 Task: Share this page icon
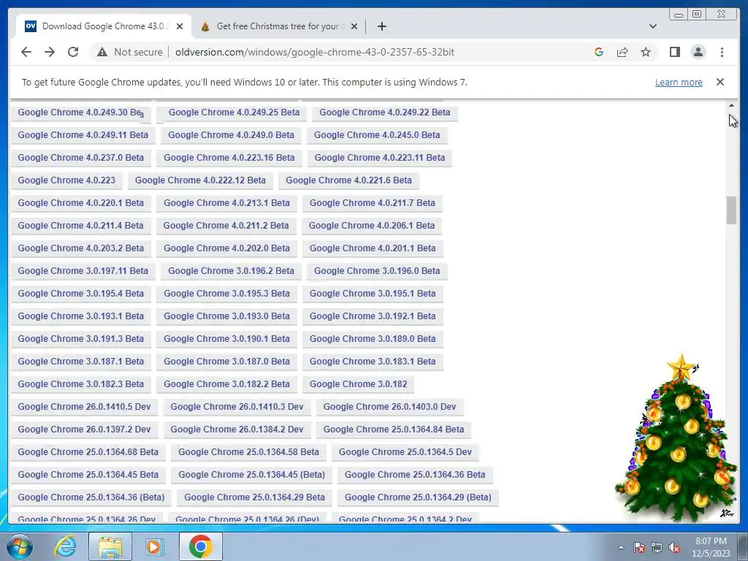coord(622,52)
